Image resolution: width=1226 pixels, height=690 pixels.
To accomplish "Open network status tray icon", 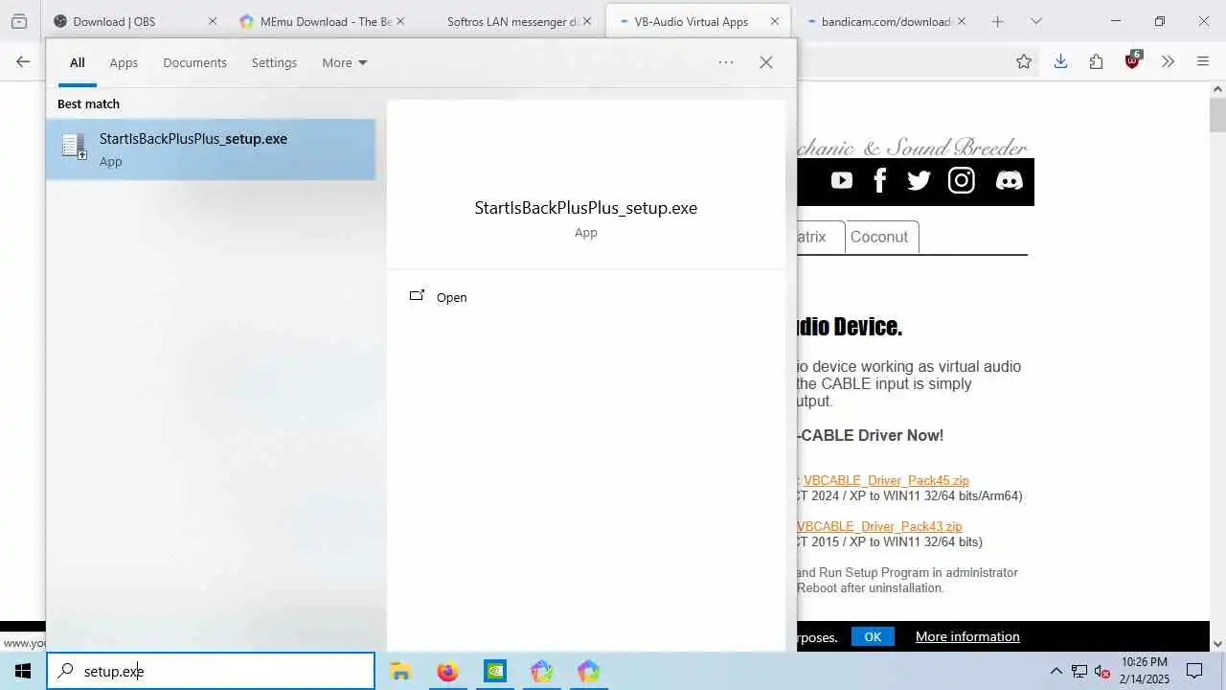I will coord(1079,671).
